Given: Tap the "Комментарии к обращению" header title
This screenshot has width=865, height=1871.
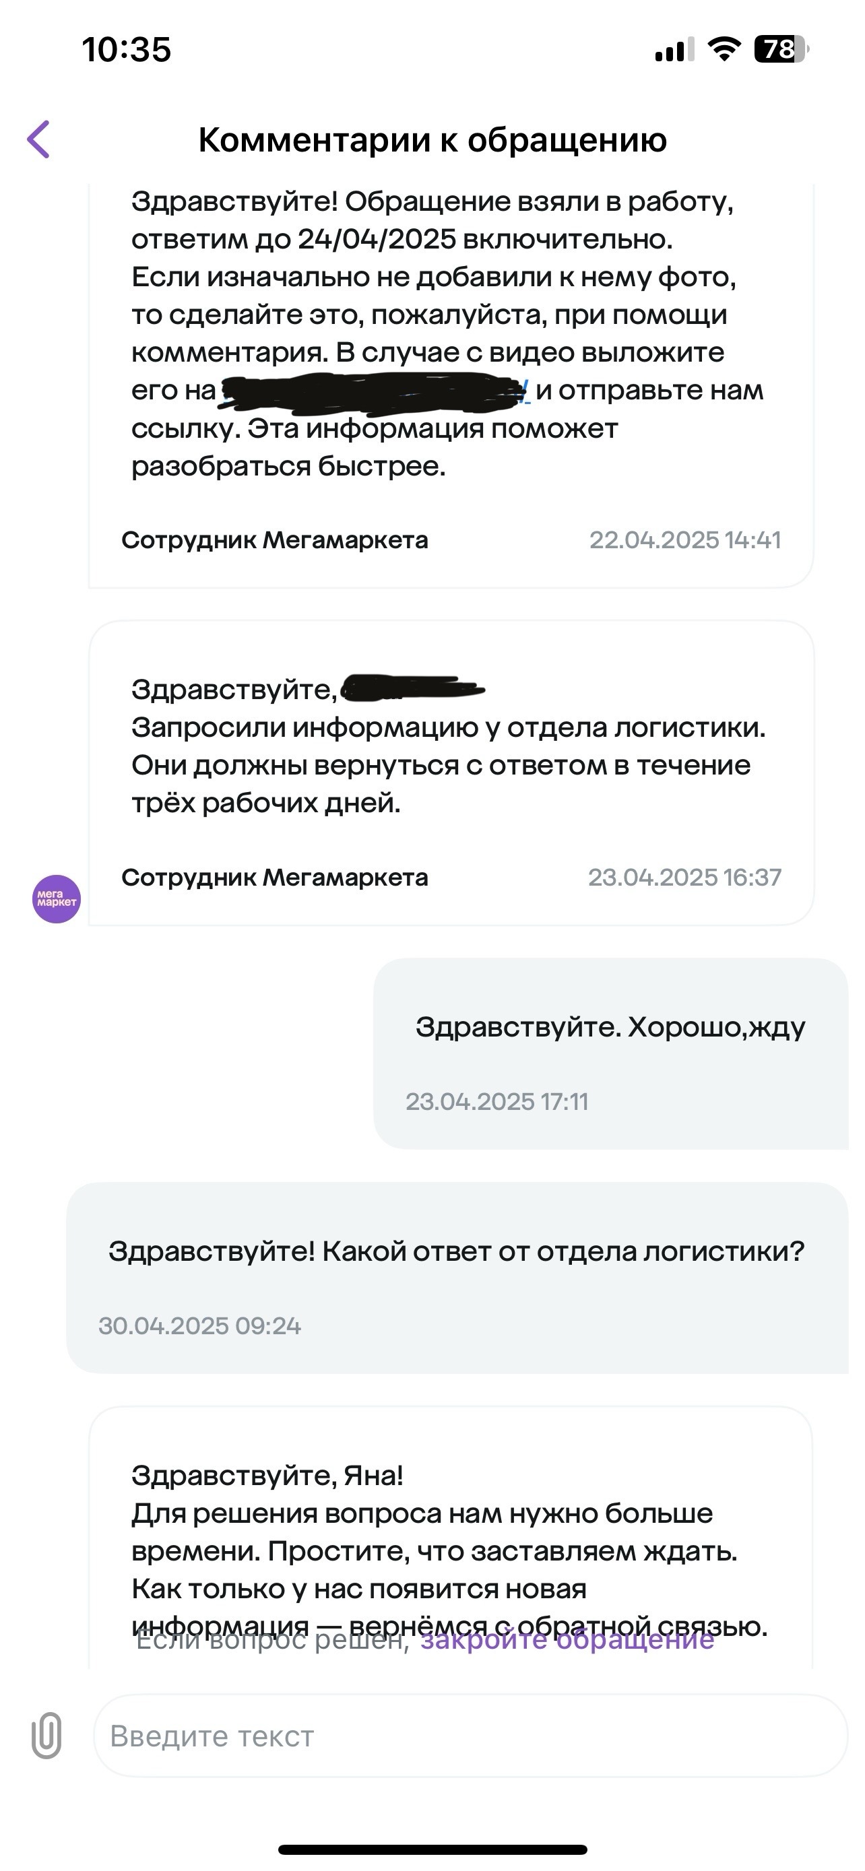Looking at the screenshot, I should click(x=432, y=139).
